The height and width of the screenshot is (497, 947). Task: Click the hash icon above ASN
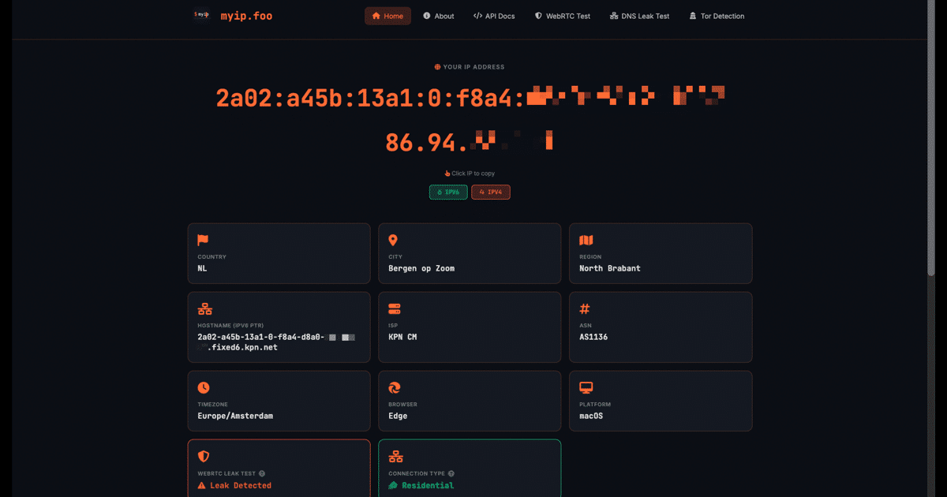point(585,308)
